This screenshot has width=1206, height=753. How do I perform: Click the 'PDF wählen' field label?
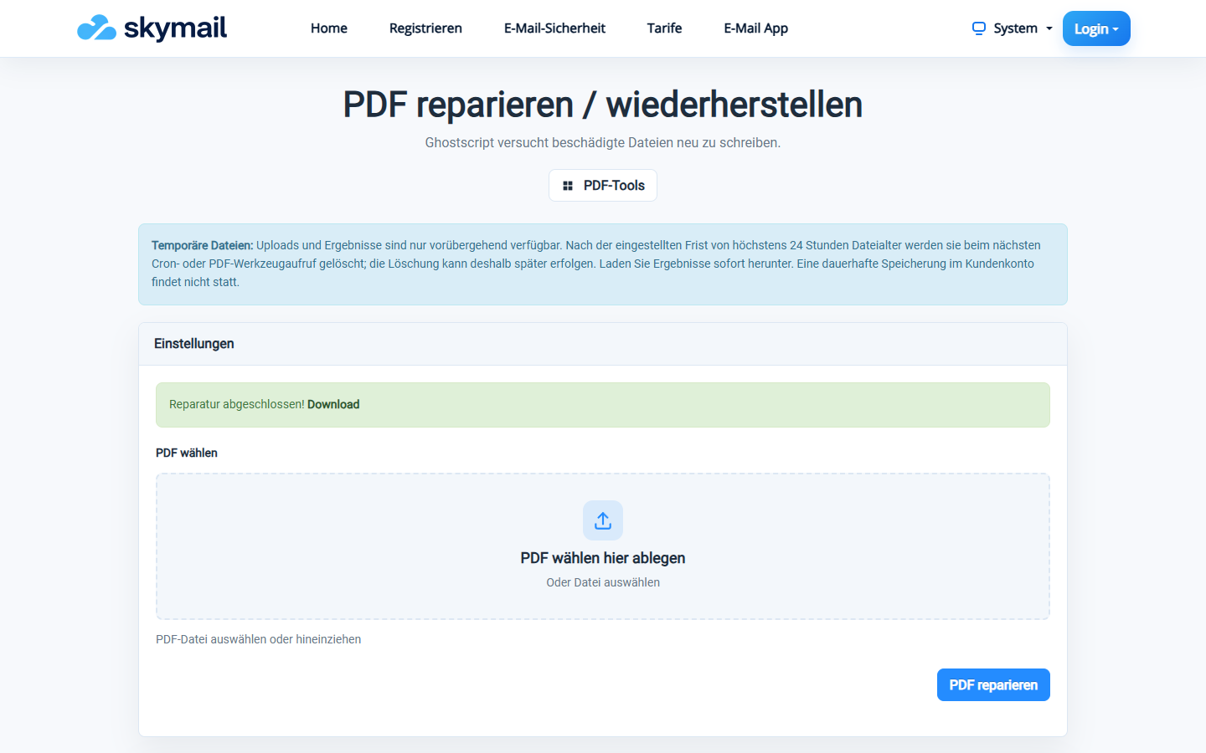(187, 453)
